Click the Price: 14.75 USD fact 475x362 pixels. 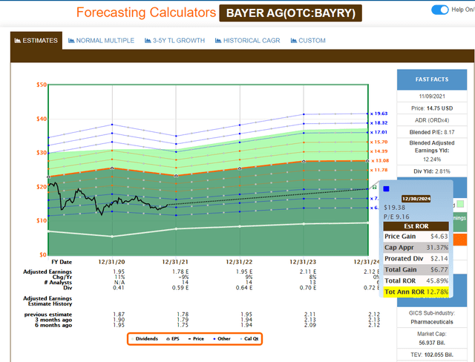[x=432, y=108]
